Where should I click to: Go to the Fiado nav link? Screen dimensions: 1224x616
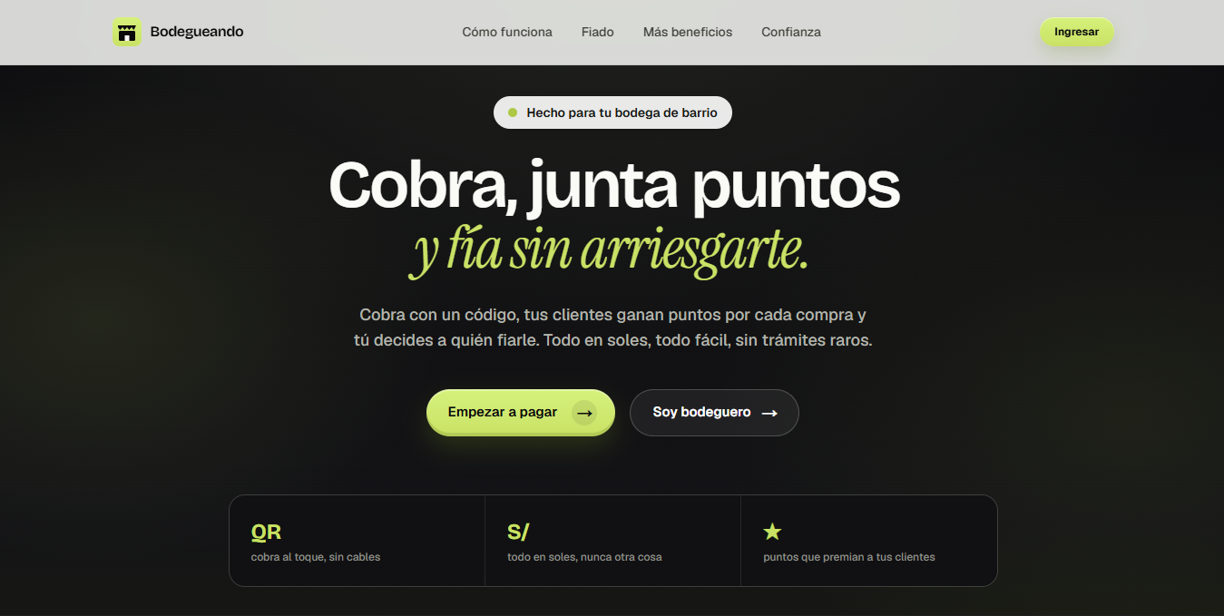(x=598, y=32)
